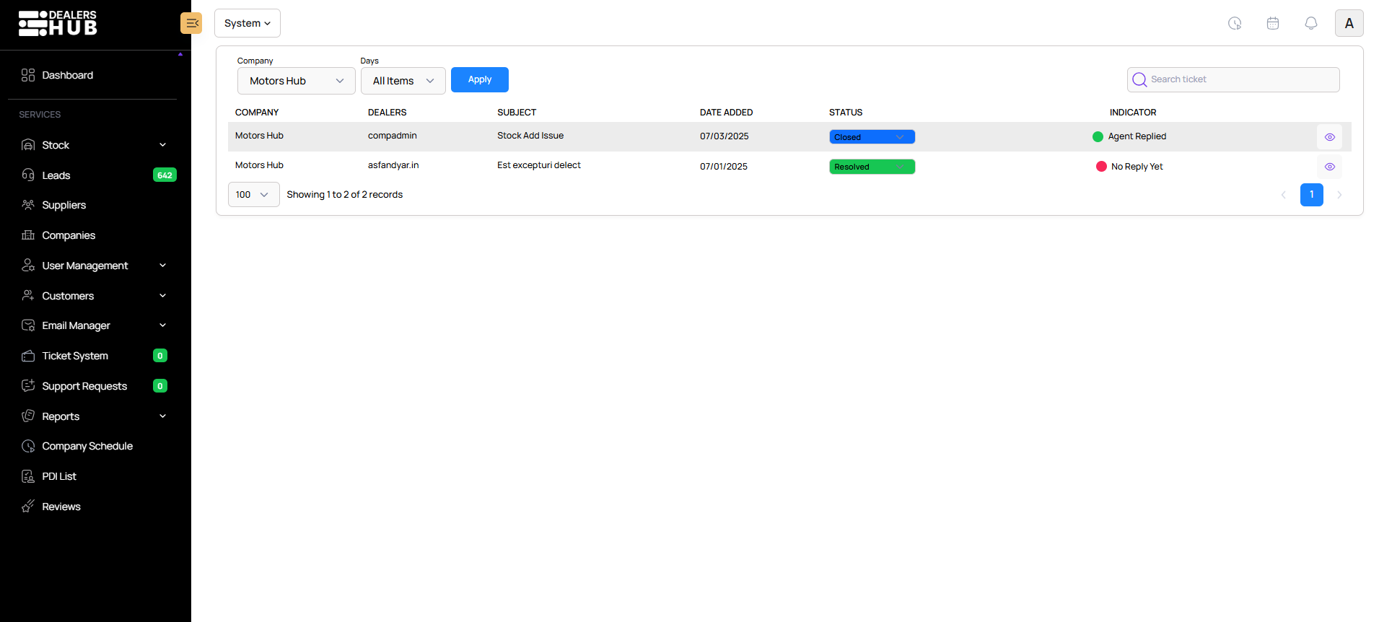Click the clock history icon in the header
The width and height of the screenshot is (1379, 622).
(x=1235, y=23)
